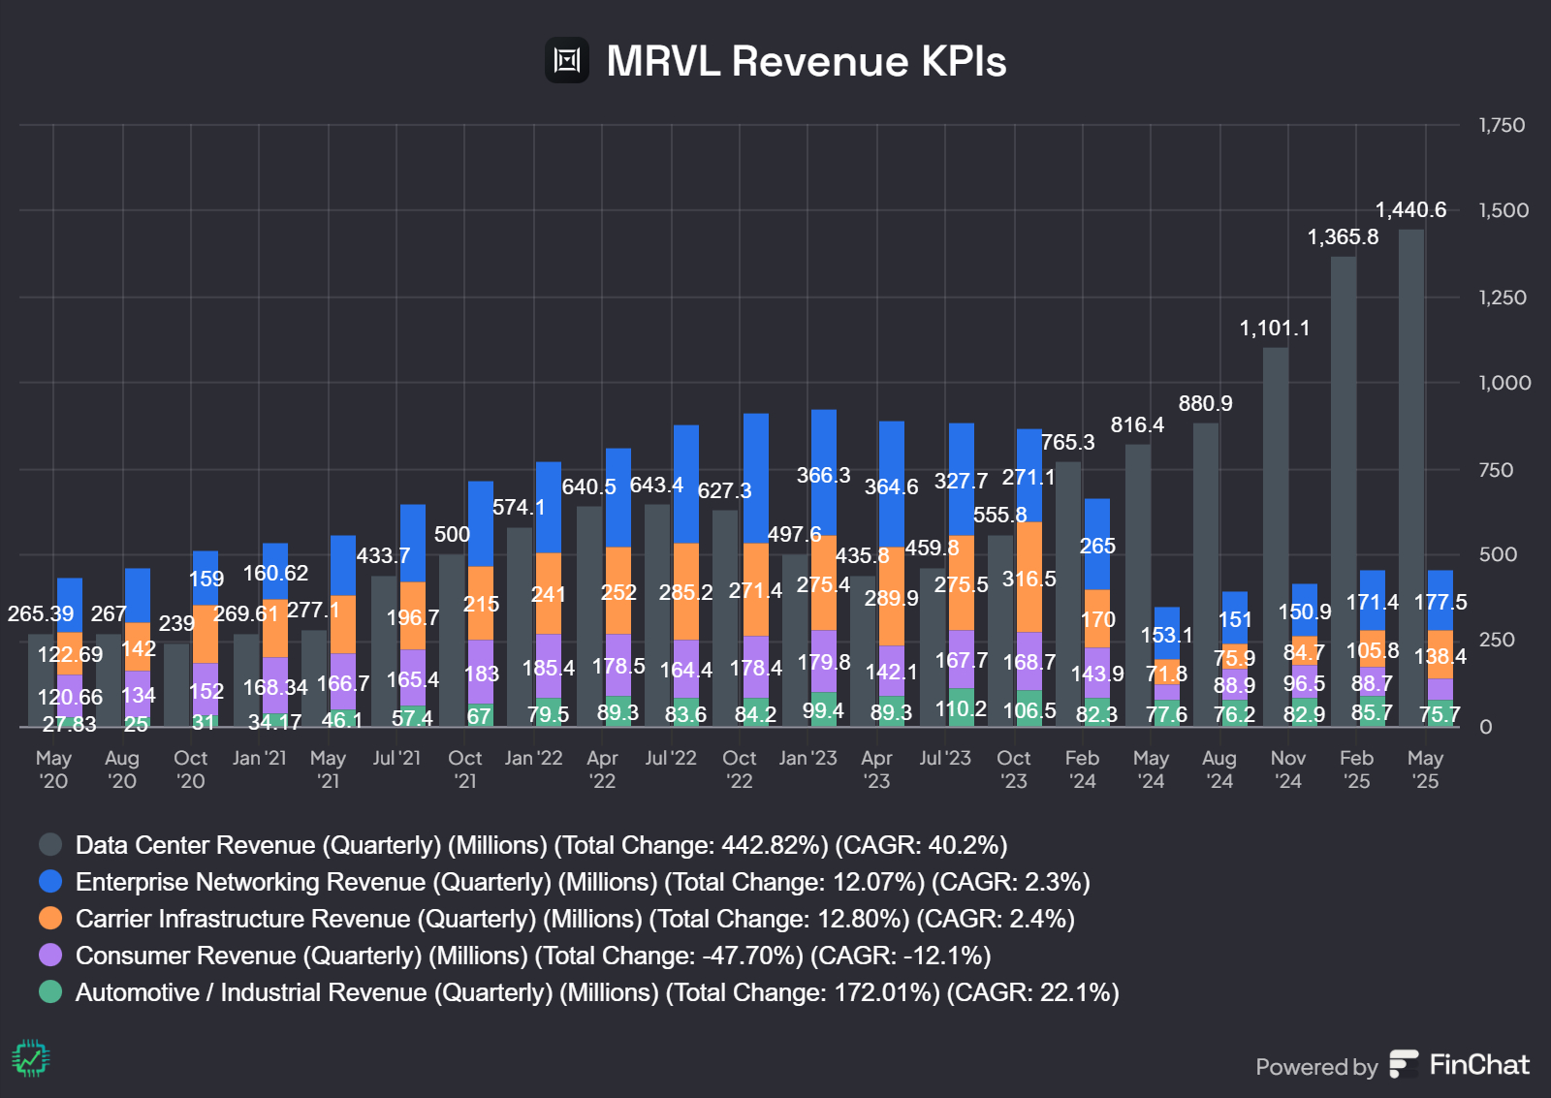Viewport: 1551px width, 1098px height.
Task: Click the MRVL logo icon beside the title
Action: coord(567,60)
